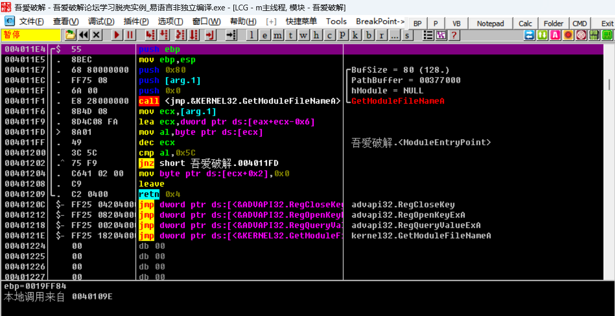Click the maroon target circle icon
Screen dimensions: 615x316
coord(581,35)
